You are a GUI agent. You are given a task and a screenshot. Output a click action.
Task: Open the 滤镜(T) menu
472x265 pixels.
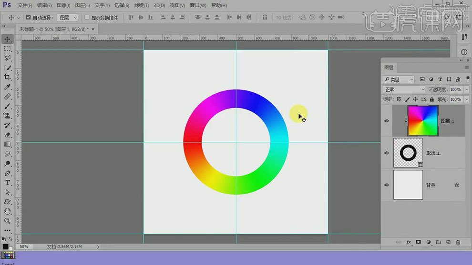141,5
